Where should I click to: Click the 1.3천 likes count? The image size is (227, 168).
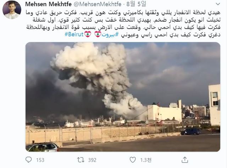pyautogui.click(x=146, y=160)
